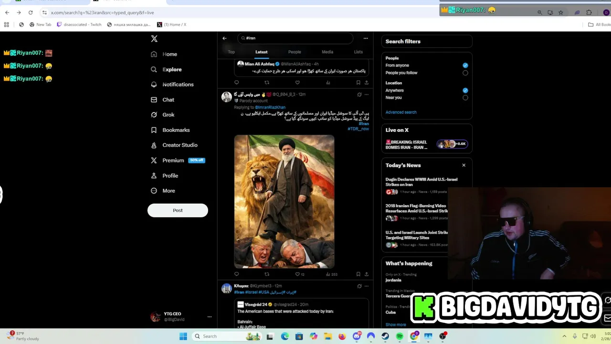The width and height of the screenshot is (611, 344).
Task: Like the top post near Mian Ali Ashfaq
Action: (297, 83)
